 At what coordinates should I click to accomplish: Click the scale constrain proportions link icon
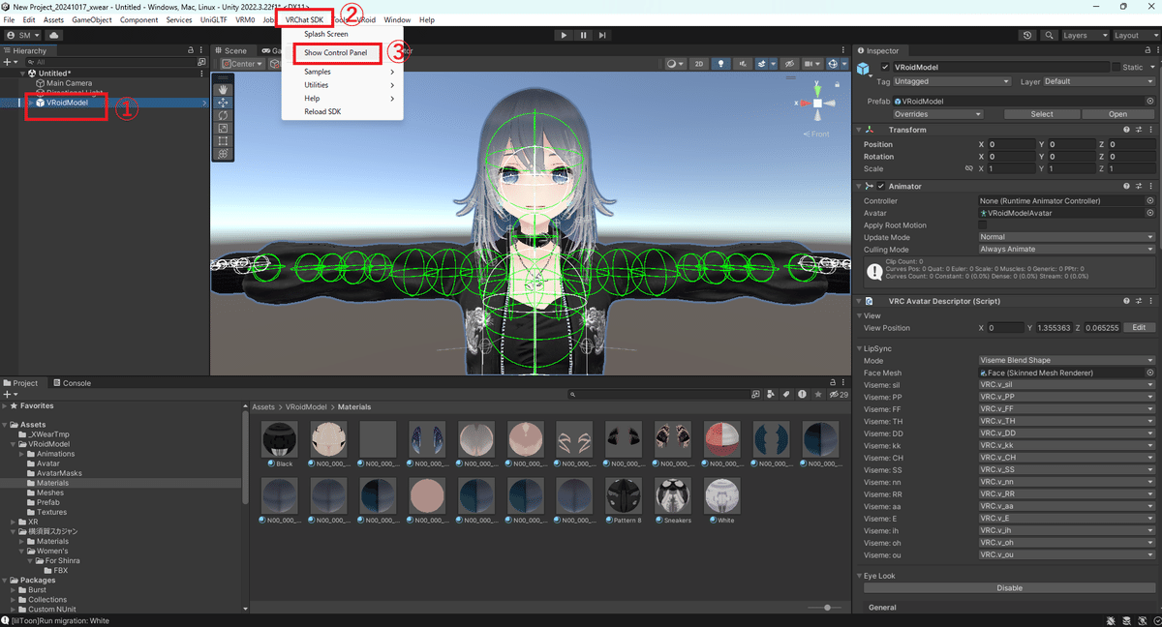(x=969, y=168)
